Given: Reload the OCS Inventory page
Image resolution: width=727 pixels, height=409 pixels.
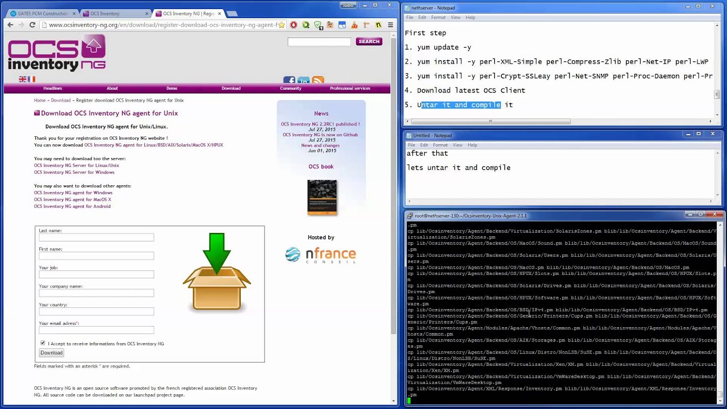Looking at the screenshot, I should [x=32, y=25].
